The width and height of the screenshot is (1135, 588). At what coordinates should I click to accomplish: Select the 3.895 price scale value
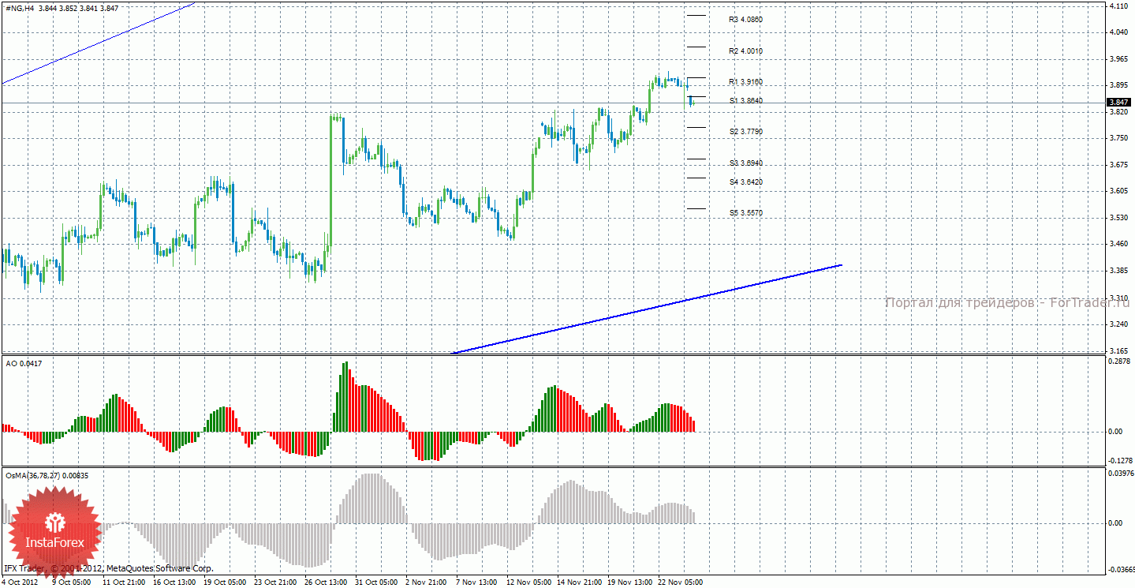1118,85
